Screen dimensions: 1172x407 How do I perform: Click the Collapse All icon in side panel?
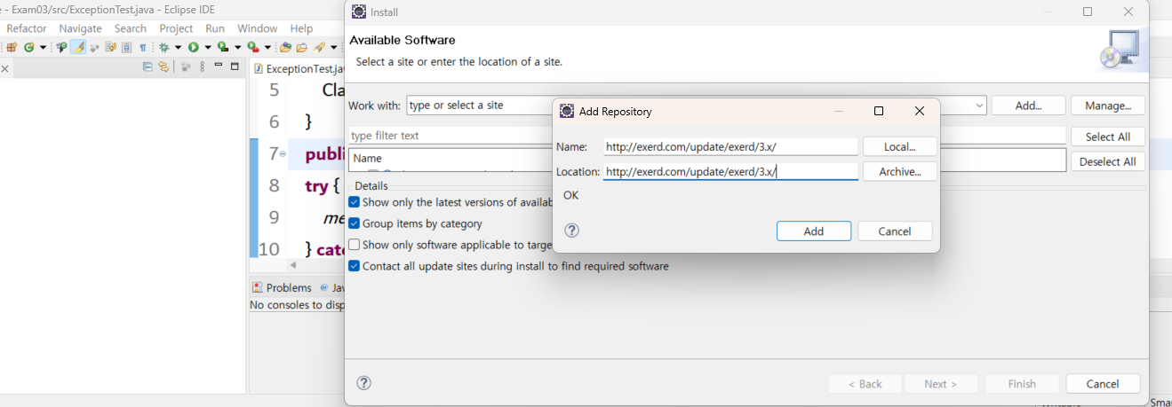coord(147,67)
